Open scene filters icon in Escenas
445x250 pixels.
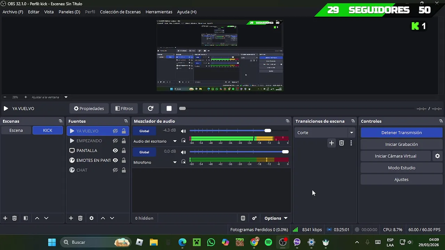(x=25, y=218)
